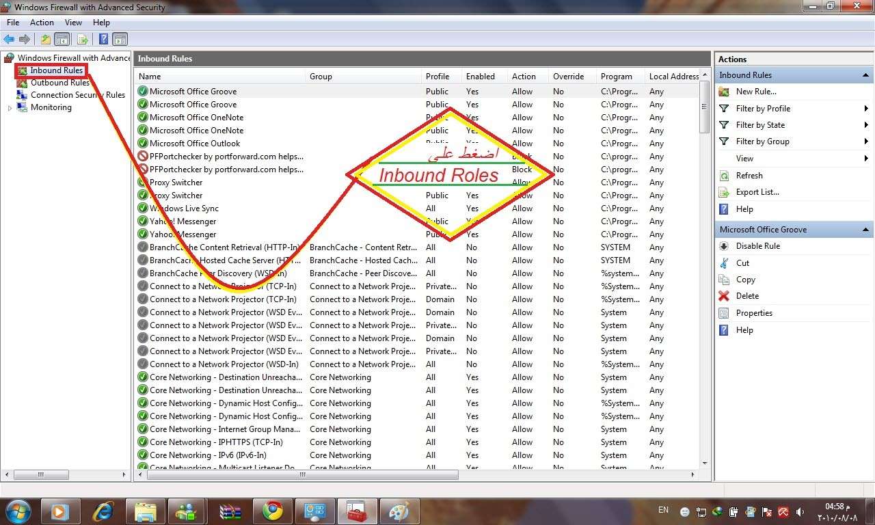Select Monitoring in the tree

coord(51,107)
